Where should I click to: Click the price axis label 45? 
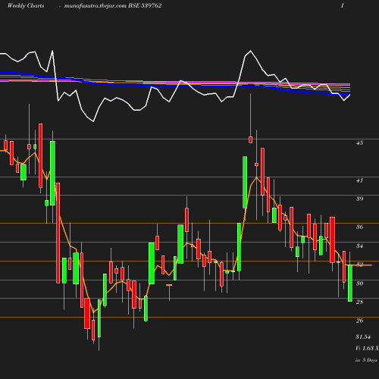coord(359,143)
